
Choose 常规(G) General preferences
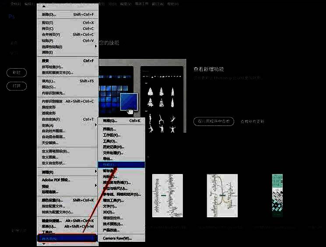[110, 121]
